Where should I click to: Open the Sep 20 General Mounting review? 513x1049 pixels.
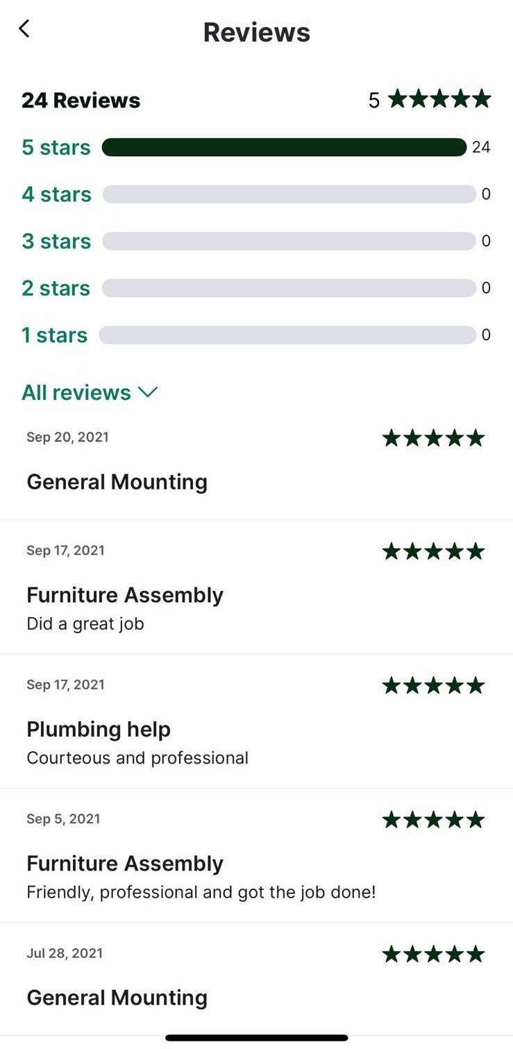coord(117,482)
